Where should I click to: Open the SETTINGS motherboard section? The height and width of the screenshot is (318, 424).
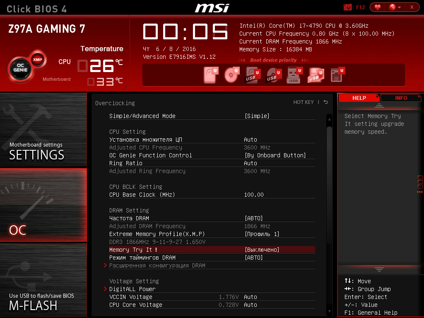(x=43, y=130)
